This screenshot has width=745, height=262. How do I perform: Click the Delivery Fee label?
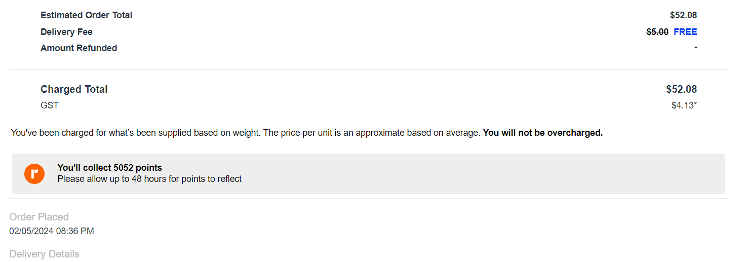point(66,32)
